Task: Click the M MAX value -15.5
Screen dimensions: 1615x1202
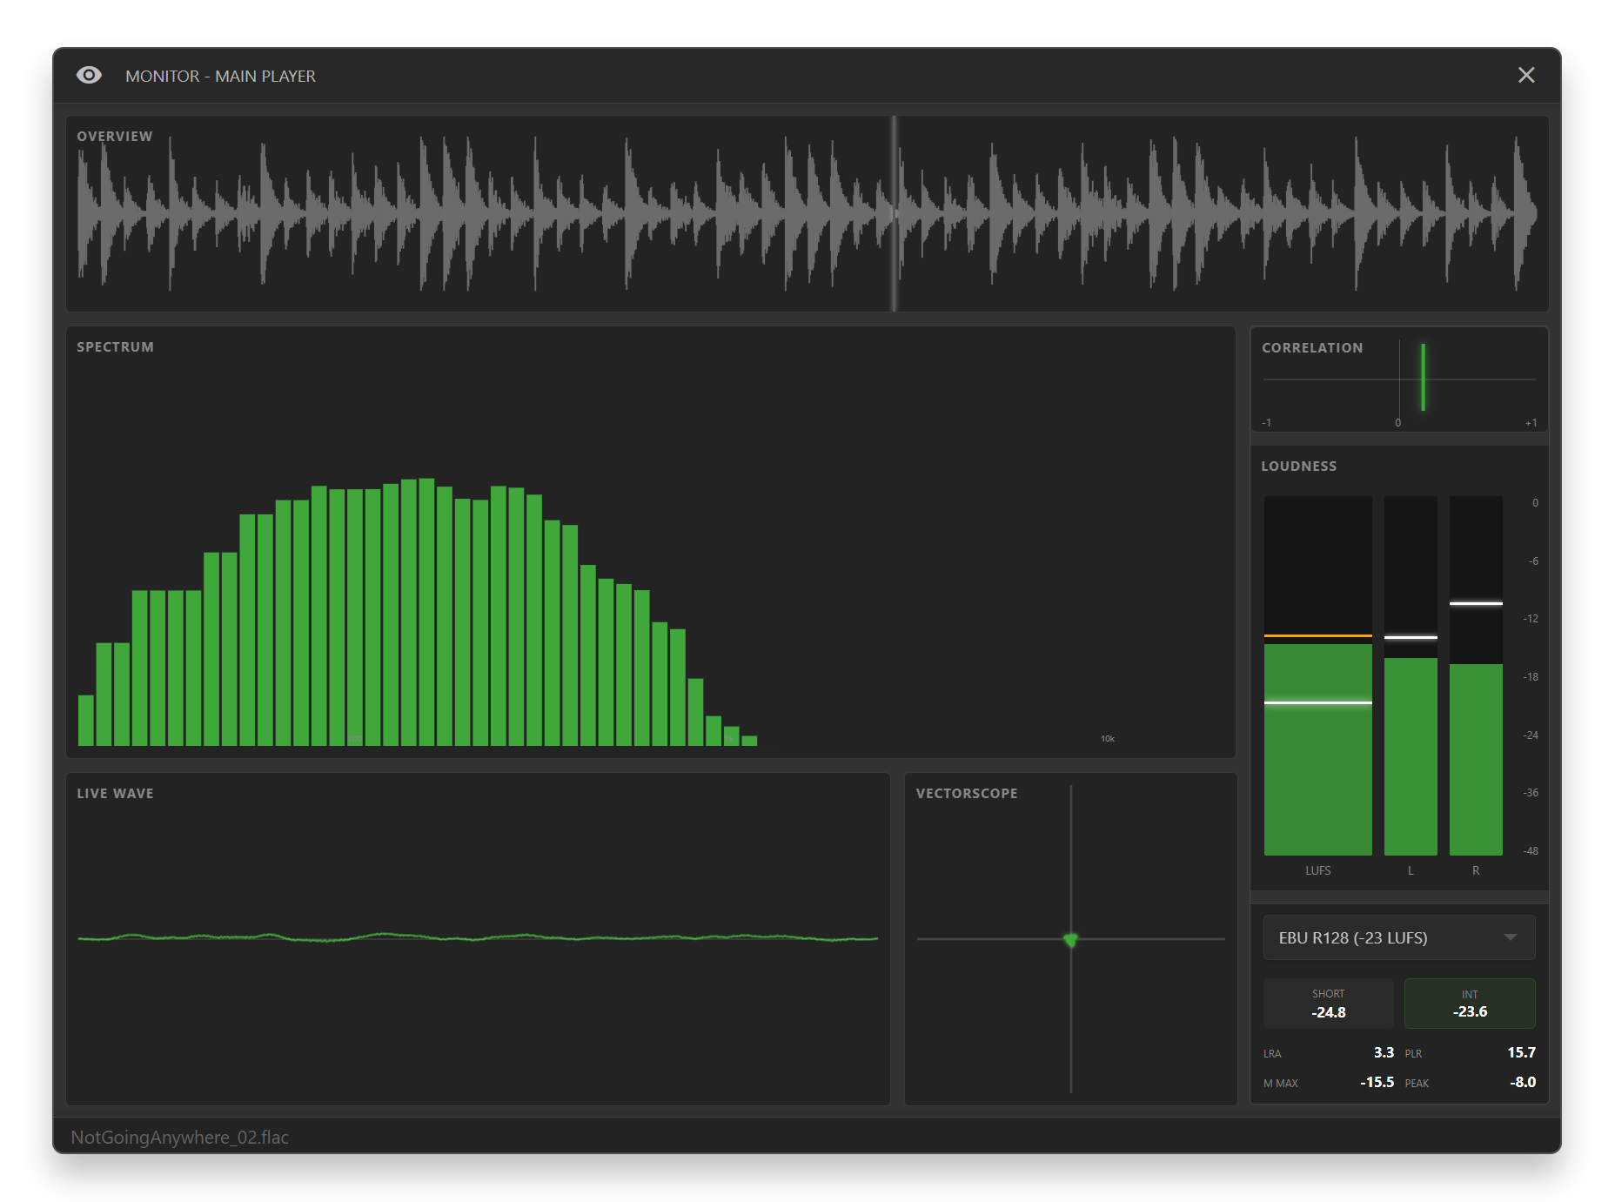Action: tap(1377, 1083)
